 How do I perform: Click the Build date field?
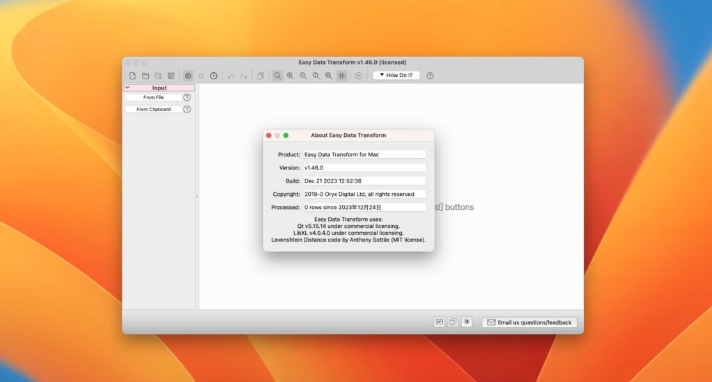[x=364, y=181]
